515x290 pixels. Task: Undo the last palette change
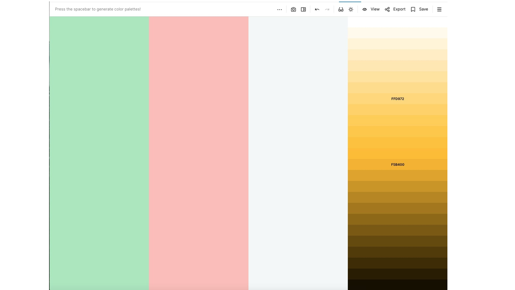point(317,9)
